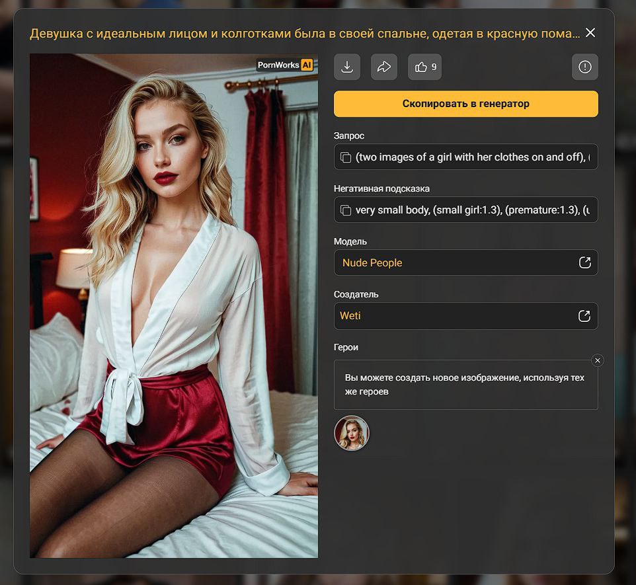This screenshot has width=636, height=585.
Task: Select the hero avatar thumbnail
Action: (x=352, y=433)
